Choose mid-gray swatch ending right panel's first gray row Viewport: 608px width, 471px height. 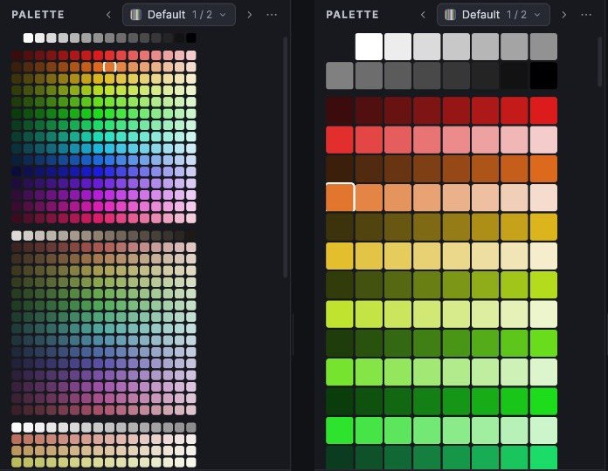(x=543, y=46)
